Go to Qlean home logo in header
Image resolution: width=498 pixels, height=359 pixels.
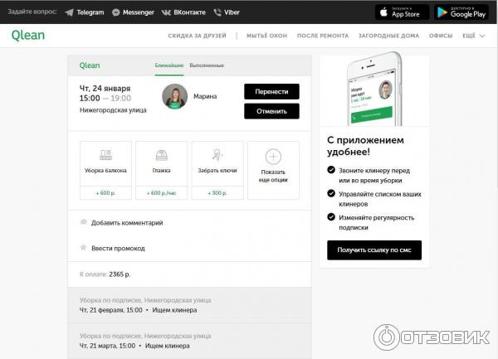[x=28, y=35]
